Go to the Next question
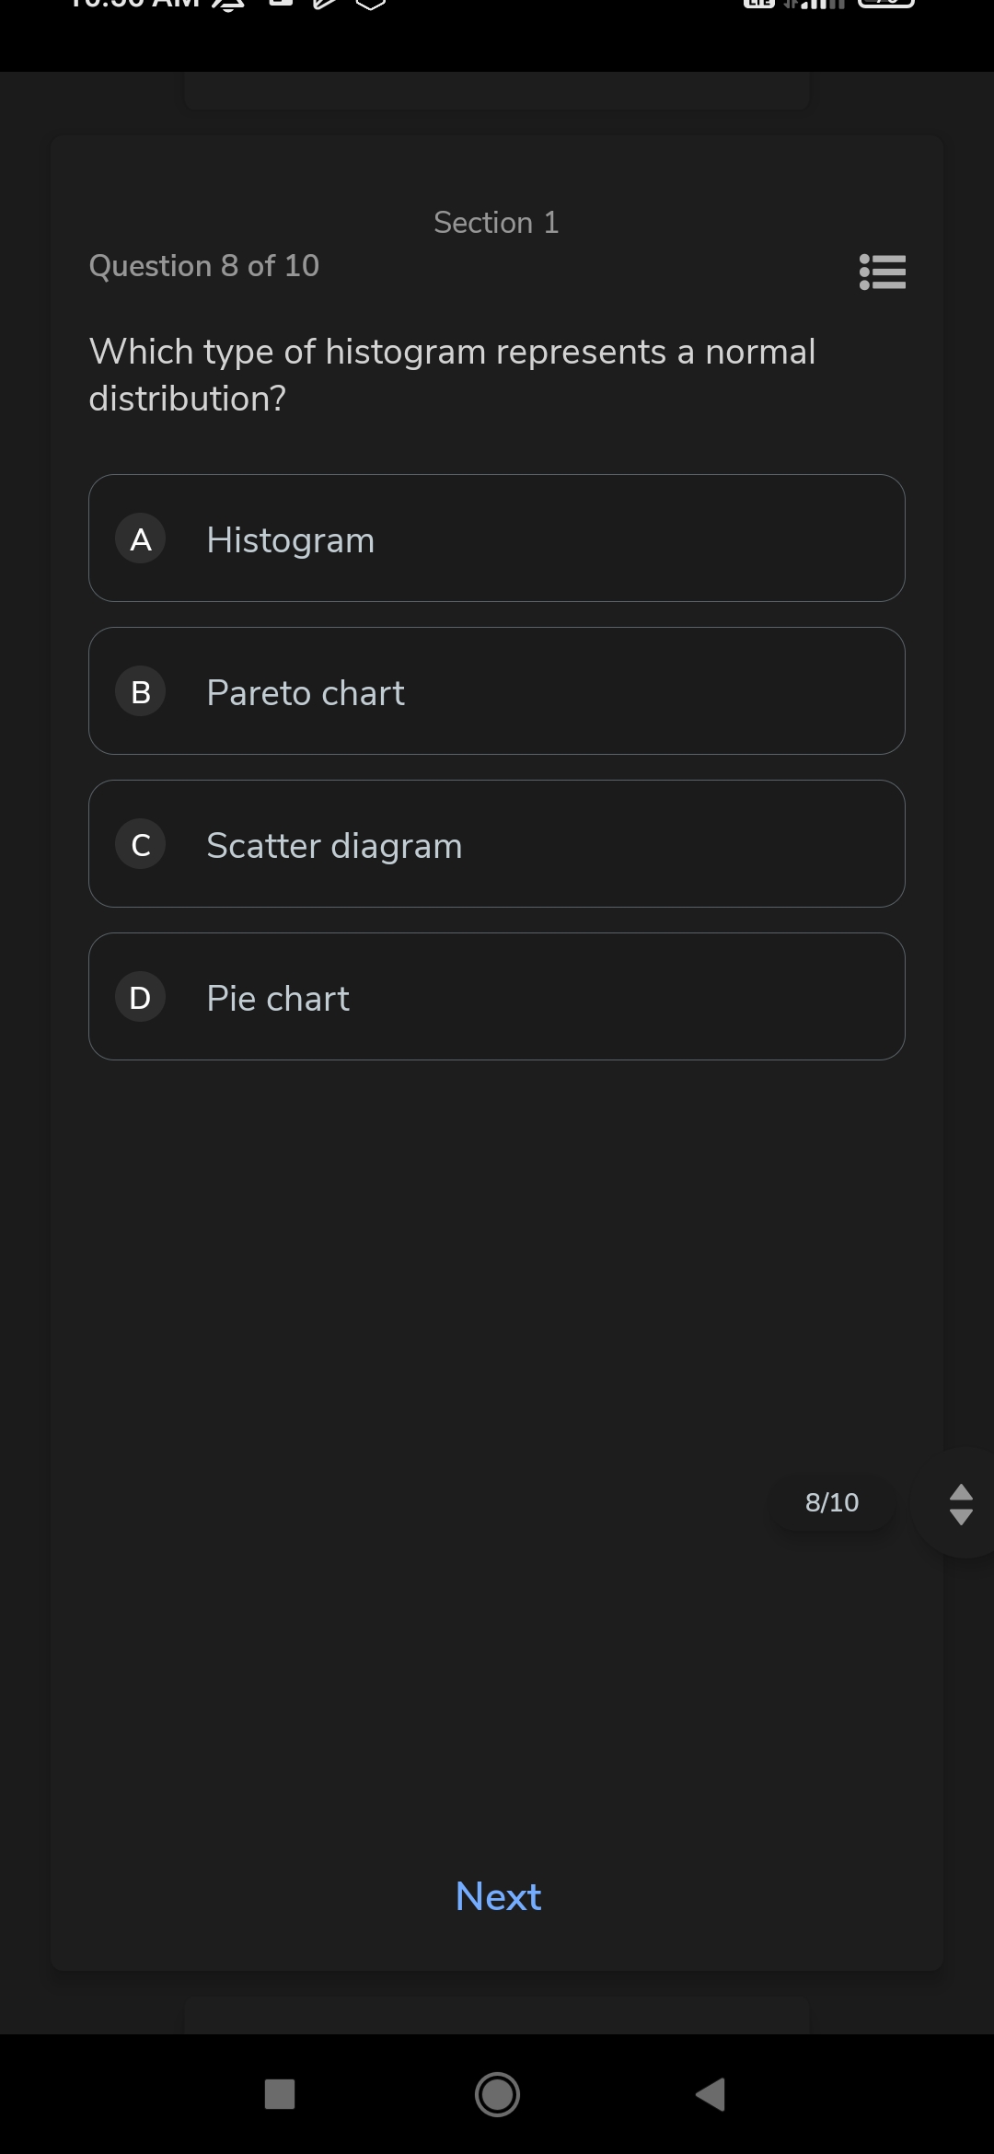The image size is (994, 2154). tap(498, 1896)
